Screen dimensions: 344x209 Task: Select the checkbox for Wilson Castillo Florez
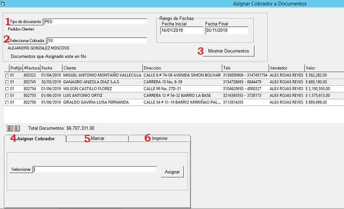pyautogui.click(x=7, y=89)
